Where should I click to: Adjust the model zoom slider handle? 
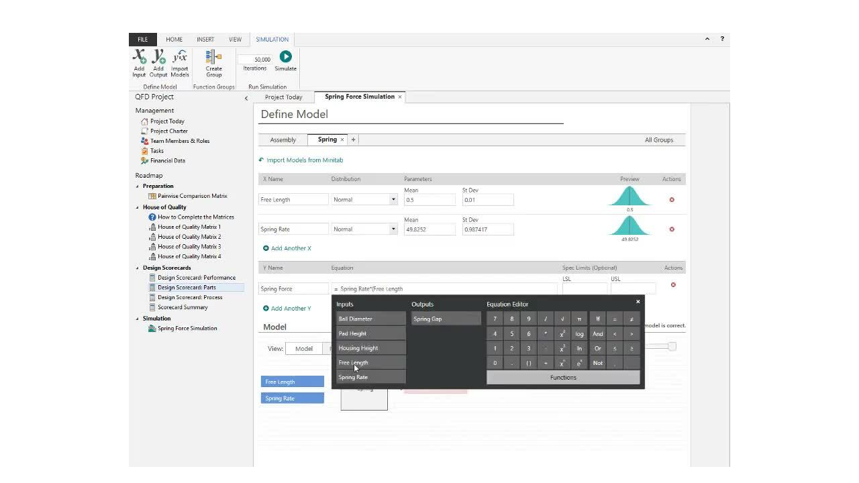click(672, 346)
